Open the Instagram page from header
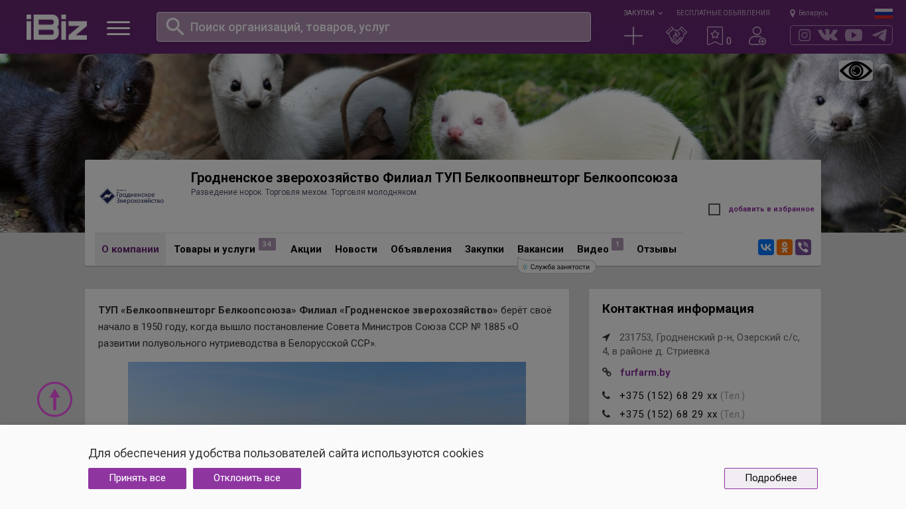906x509 pixels. tap(805, 35)
